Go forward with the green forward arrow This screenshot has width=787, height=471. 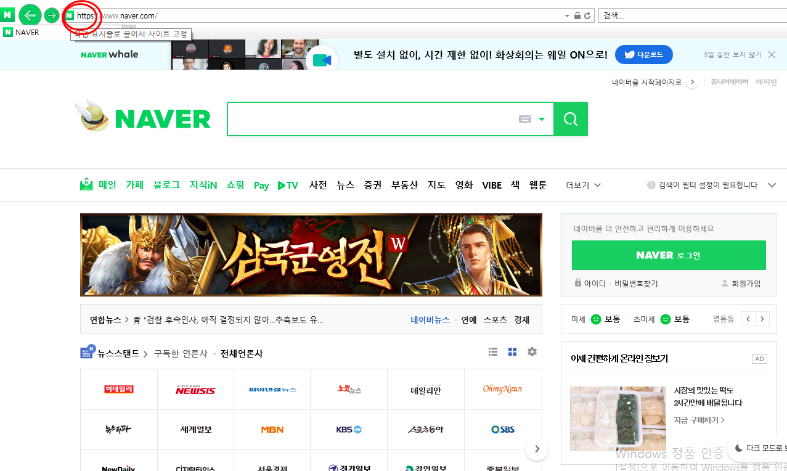click(52, 15)
